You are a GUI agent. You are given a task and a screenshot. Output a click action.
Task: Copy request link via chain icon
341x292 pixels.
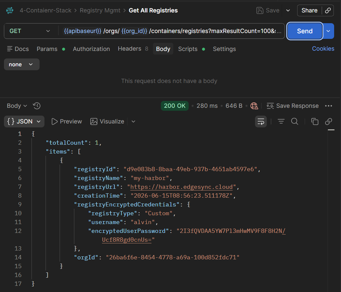point(328,10)
